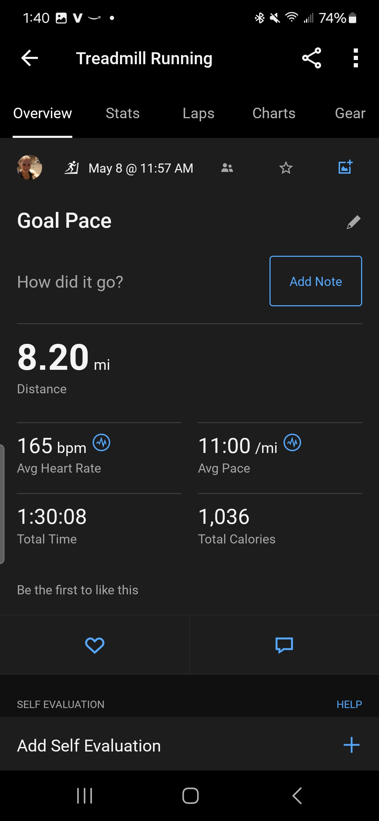Open the profile picture thumbnail
The width and height of the screenshot is (379, 821).
pyautogui.click(x=29, y=167)
